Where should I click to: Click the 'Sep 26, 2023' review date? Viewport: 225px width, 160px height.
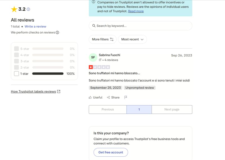coord(181,55)
